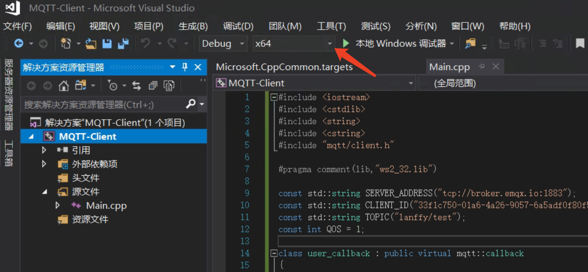Screen dimensions: 588x272
Task: Open the 全局范围 scope combo box
Action: click(503, 83)
